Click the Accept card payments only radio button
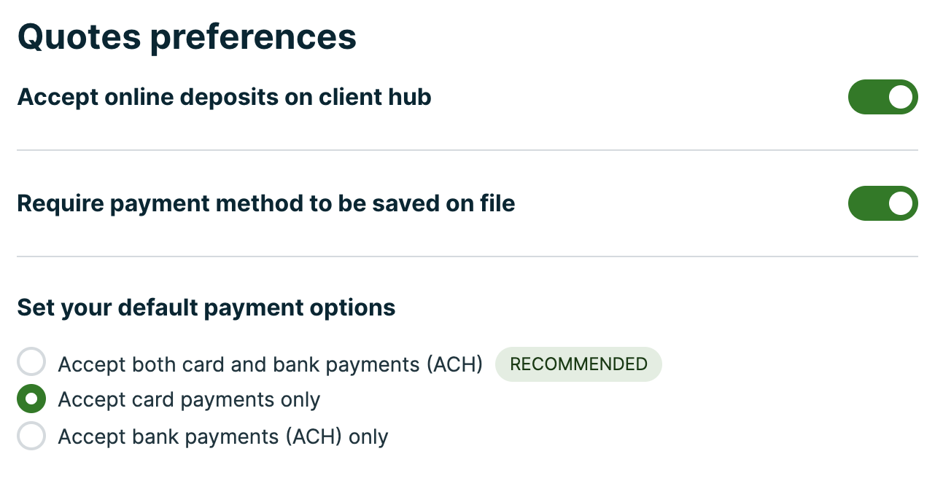This screenshot has height=478, width=935. coord(31,399)
